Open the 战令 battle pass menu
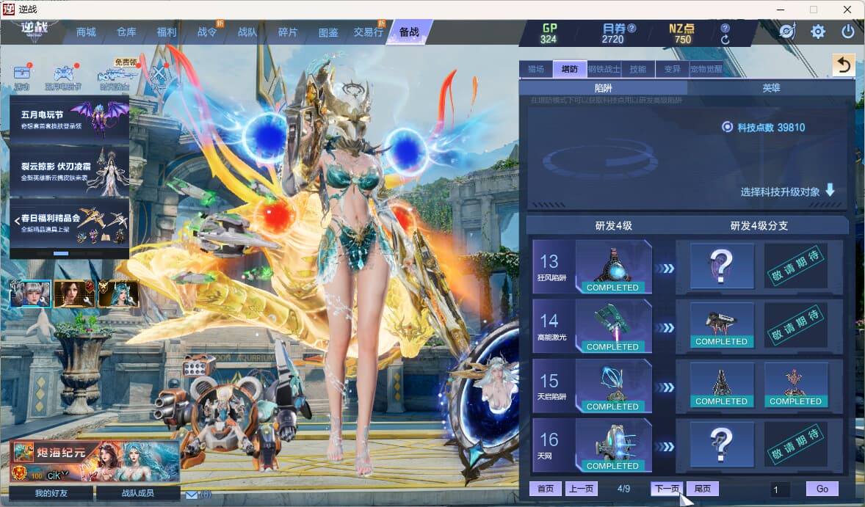 207,32
